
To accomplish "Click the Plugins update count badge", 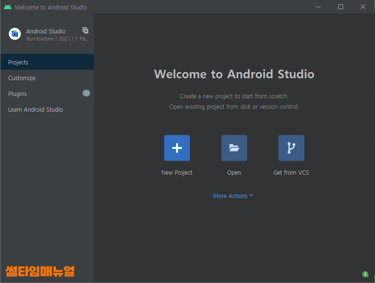I will (86, 93).
